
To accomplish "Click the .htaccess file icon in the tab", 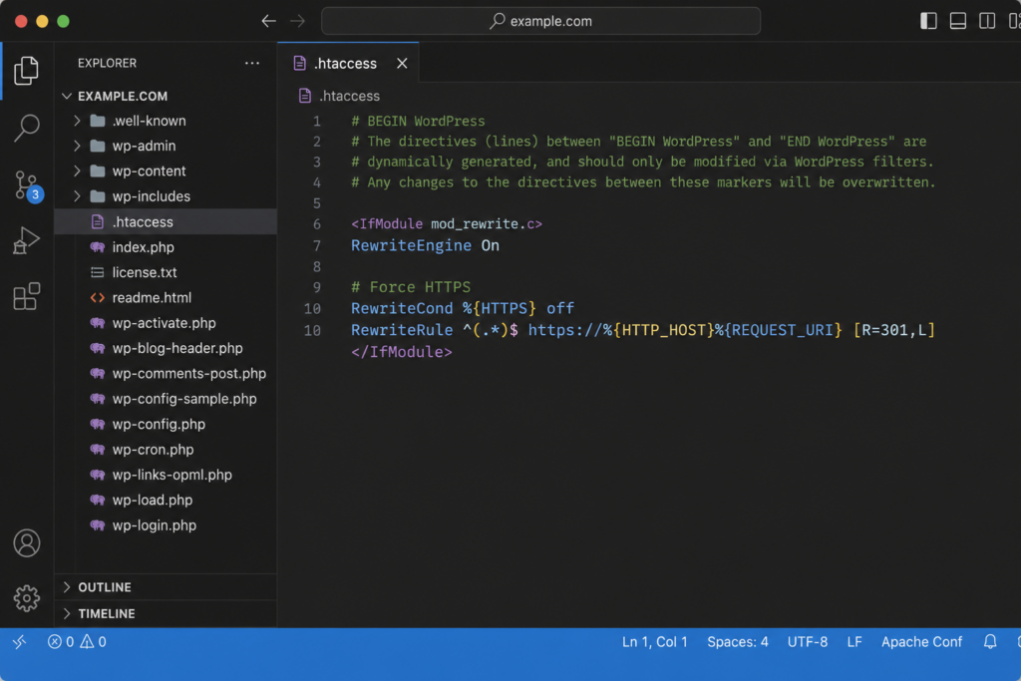I will (299, 63).
